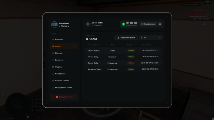This screenshot has width=214, height=120.
Task: Select the Артемчик Вейд member name
Action: click(x=95, y=69)
